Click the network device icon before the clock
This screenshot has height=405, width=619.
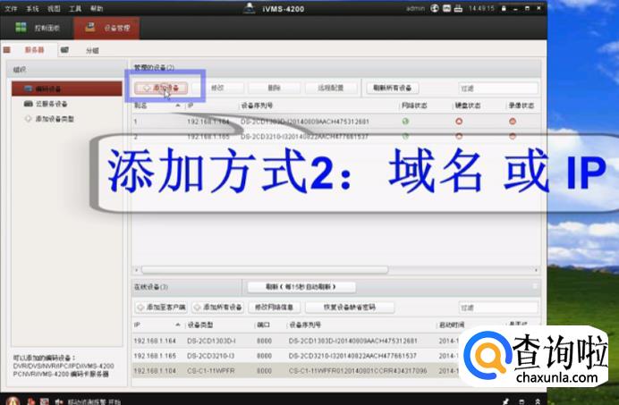click(x=458, y=8)
